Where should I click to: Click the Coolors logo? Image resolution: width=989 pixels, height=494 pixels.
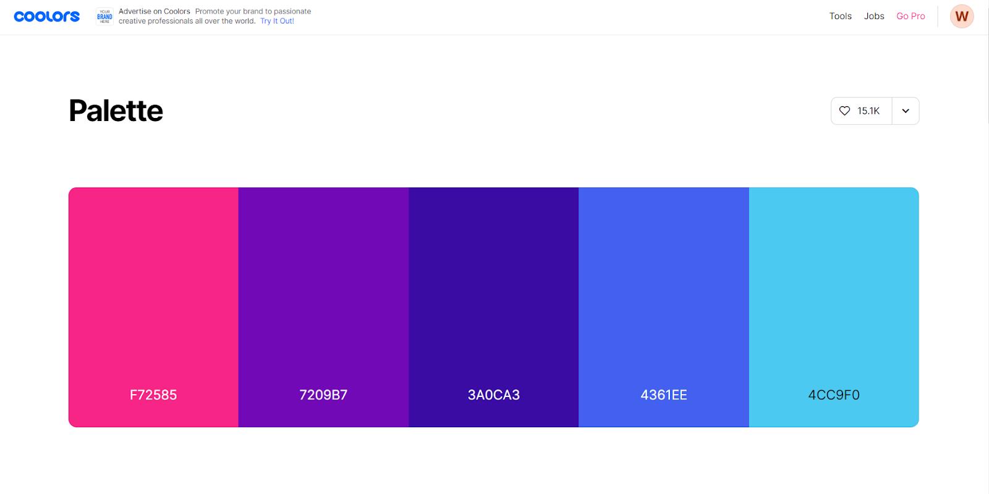[x=47, y=17]
